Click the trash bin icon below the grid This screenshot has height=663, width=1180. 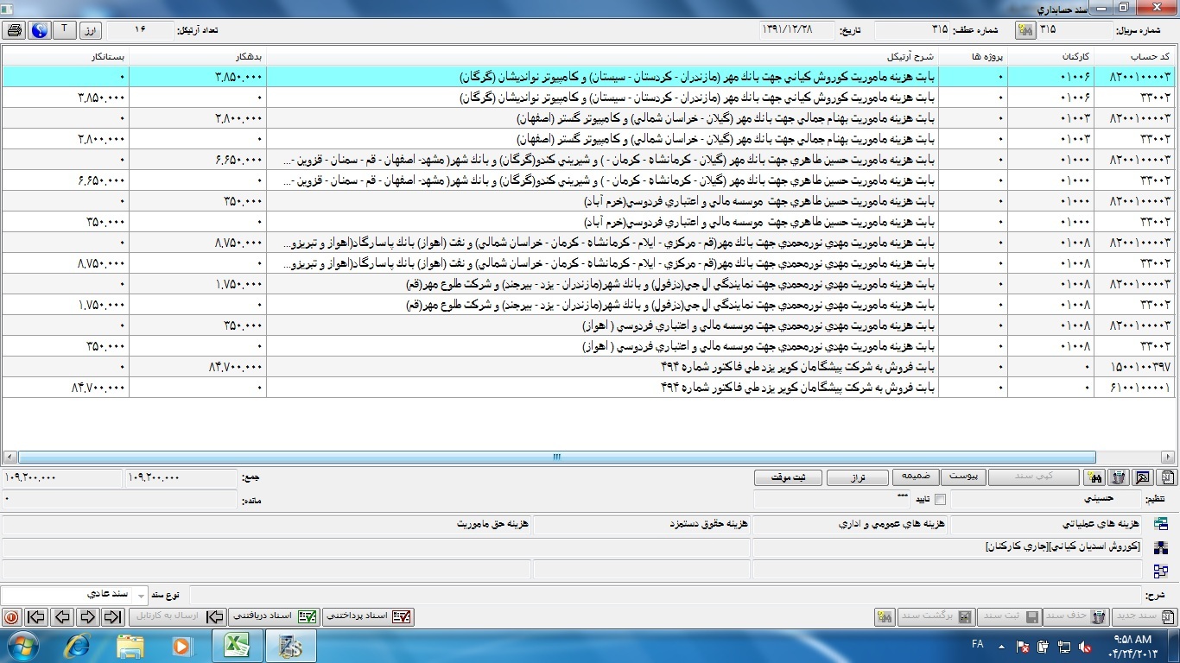click(1119, 477)
